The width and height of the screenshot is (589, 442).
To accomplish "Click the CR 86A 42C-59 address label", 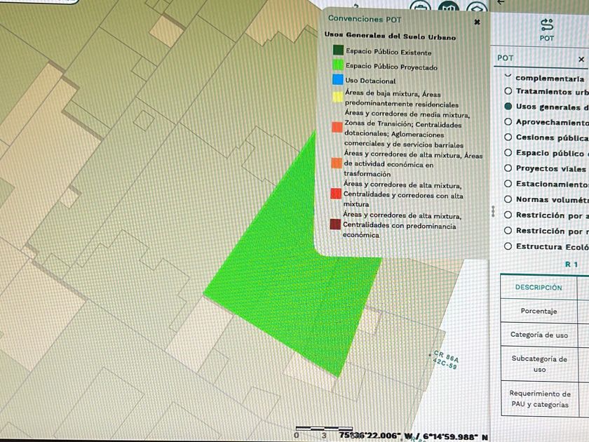I will pyautogui.click(x=445, y=360).
